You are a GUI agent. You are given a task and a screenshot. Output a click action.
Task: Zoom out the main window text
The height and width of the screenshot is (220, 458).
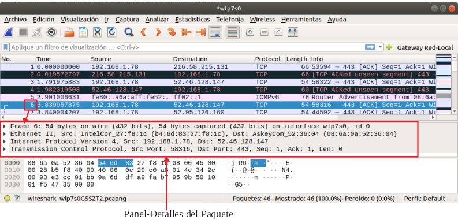click(265, 32)
